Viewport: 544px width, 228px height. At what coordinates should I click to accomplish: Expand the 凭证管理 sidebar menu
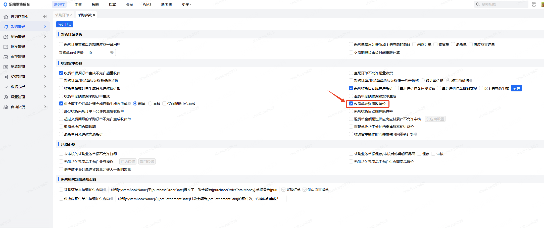pyautogui.click(x=45, y=77)
